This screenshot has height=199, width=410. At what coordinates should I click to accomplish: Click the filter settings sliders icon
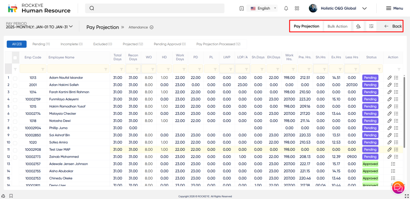click(x=371, y=26)
